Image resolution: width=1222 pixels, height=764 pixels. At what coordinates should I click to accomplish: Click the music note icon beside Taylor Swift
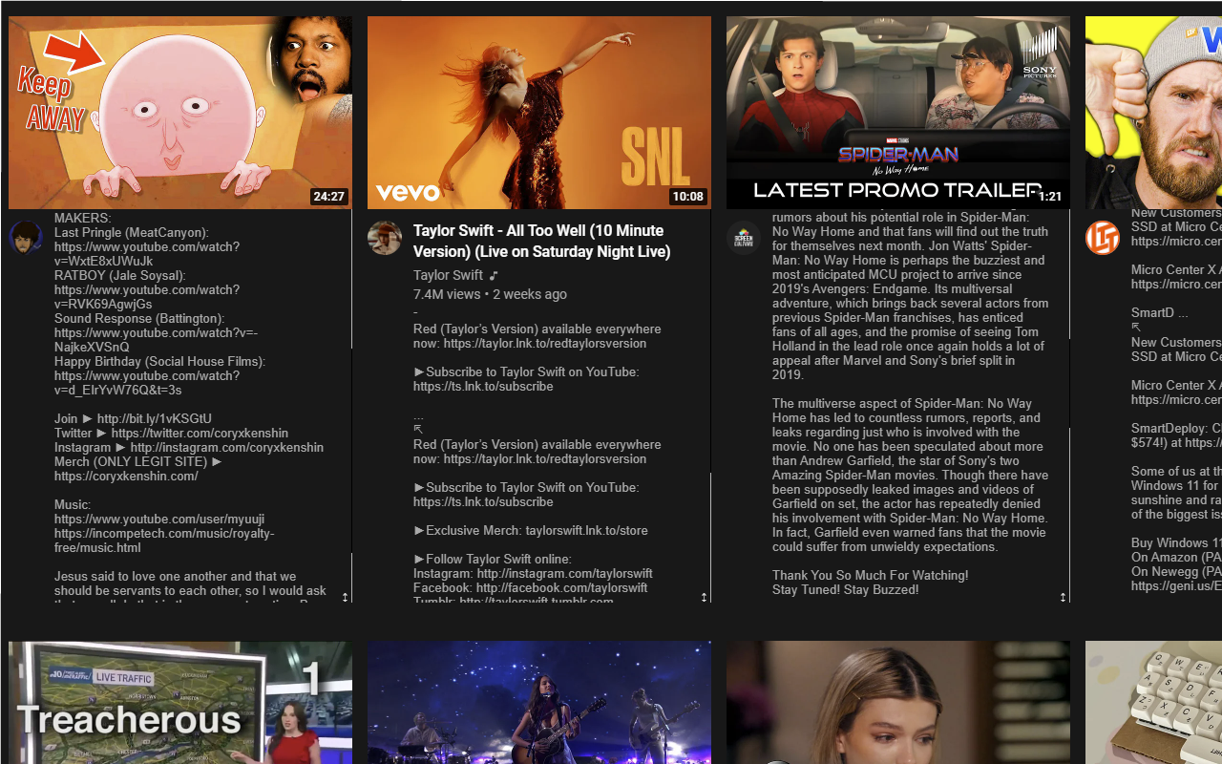494,275
